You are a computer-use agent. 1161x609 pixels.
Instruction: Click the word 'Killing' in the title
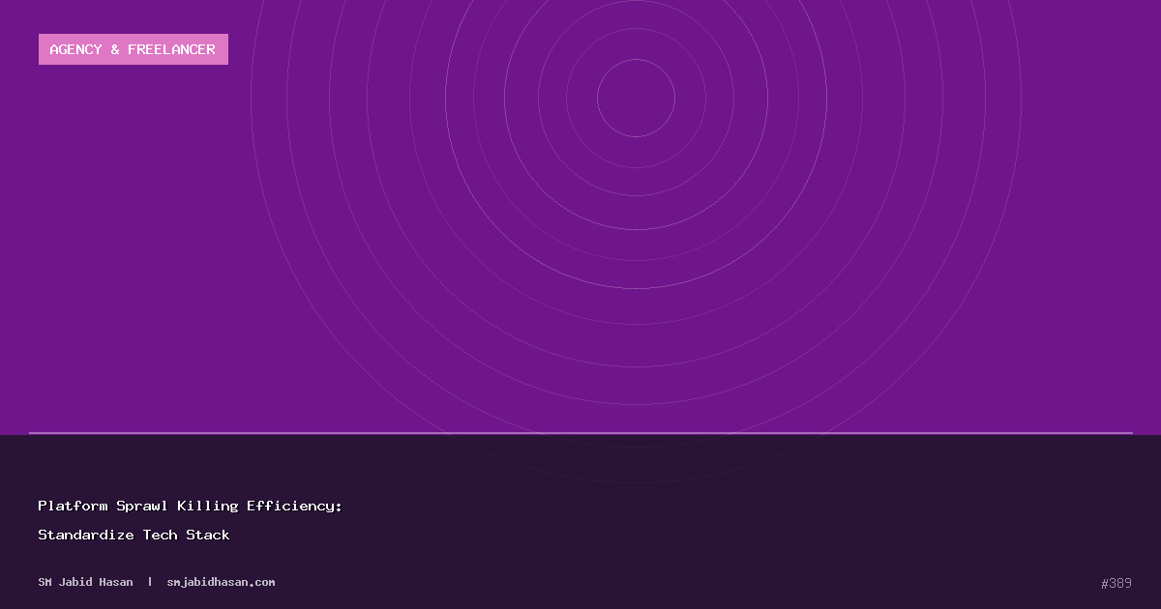[x=207, y=506]
